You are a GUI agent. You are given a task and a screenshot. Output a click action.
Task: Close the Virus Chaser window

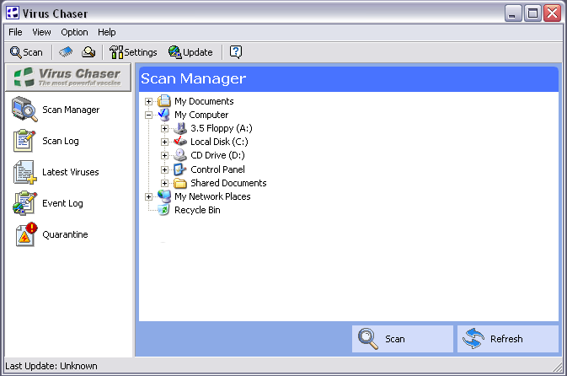[x=552, y=13]
